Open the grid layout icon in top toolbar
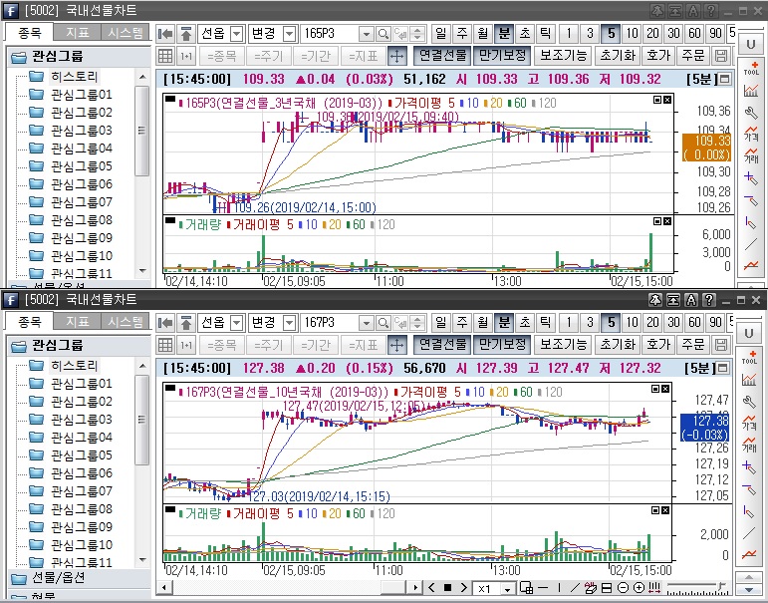768x603 pixels. click(x=165, y=56)
